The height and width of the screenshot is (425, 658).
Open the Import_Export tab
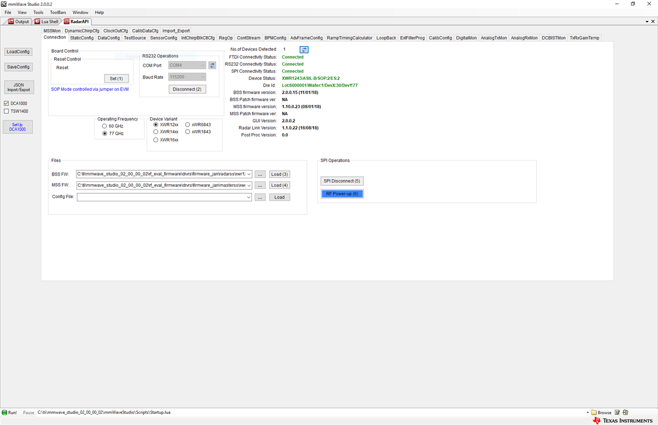point(176,31)
